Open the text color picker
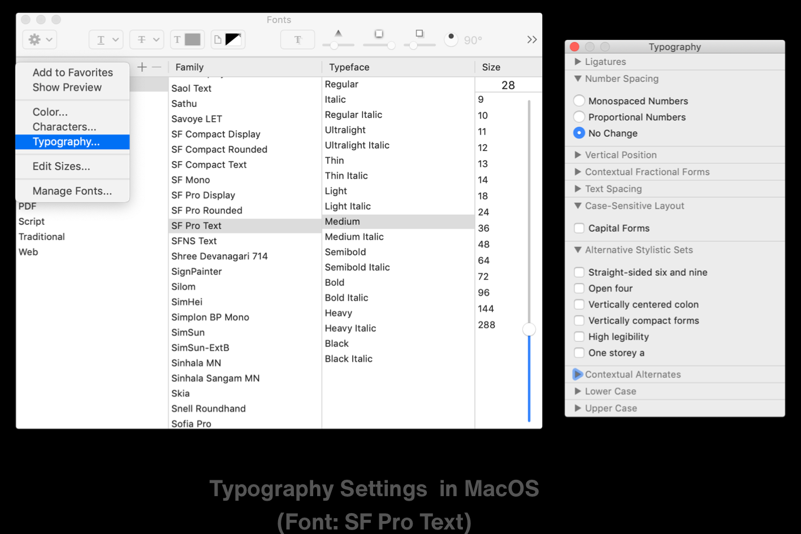 pos(187,40)
